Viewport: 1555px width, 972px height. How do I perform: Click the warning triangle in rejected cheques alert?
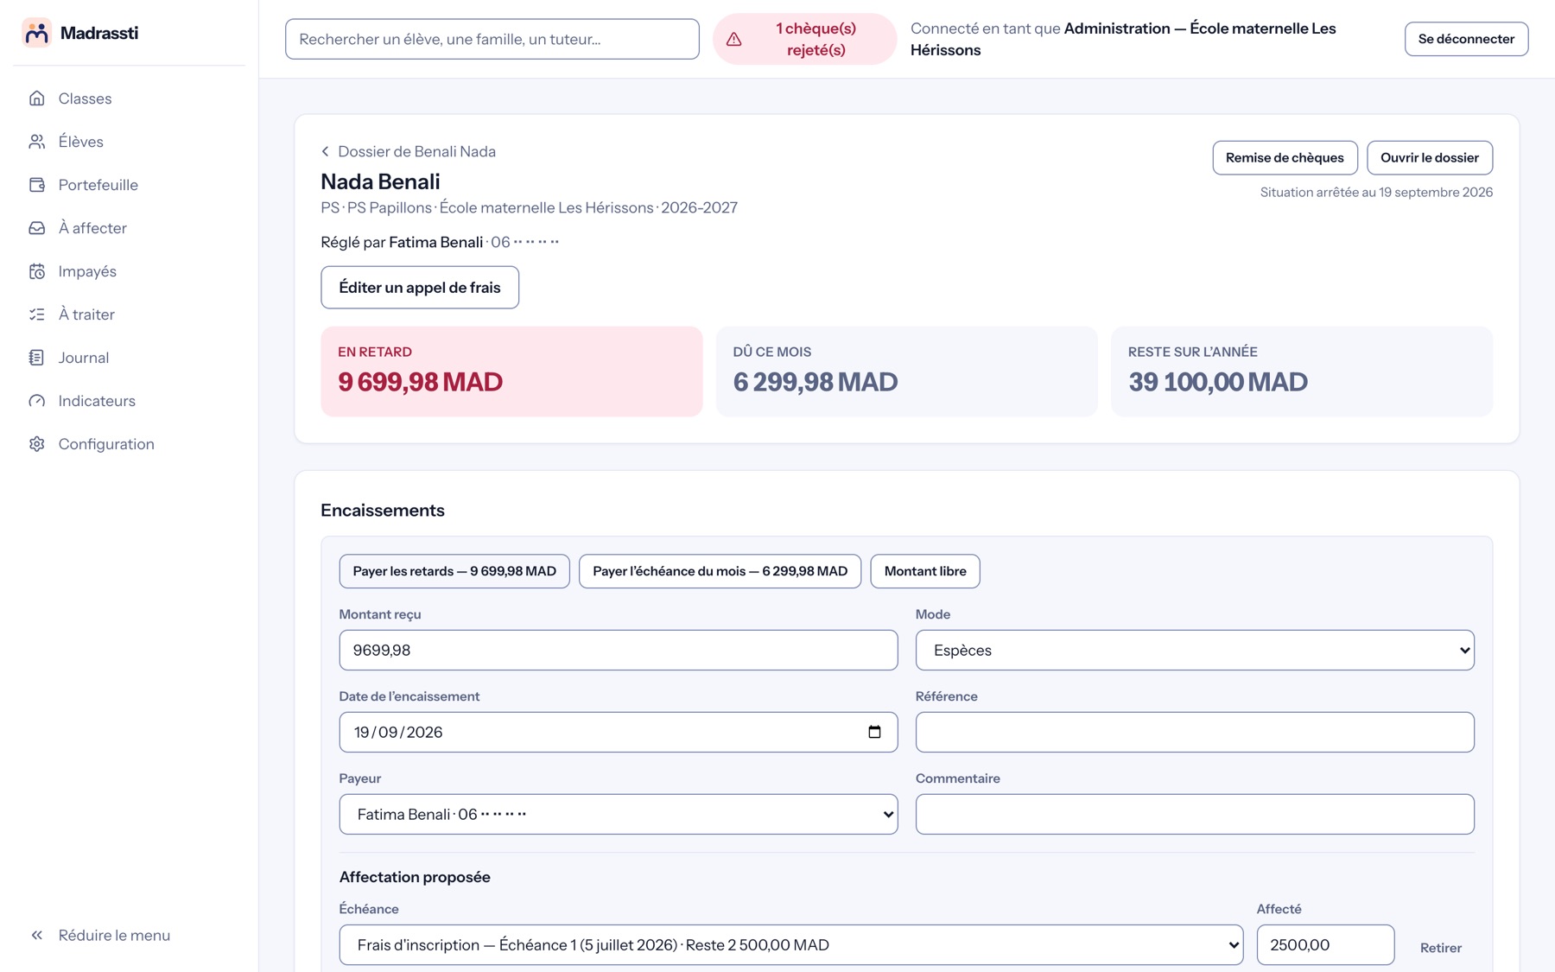point(734,39)
